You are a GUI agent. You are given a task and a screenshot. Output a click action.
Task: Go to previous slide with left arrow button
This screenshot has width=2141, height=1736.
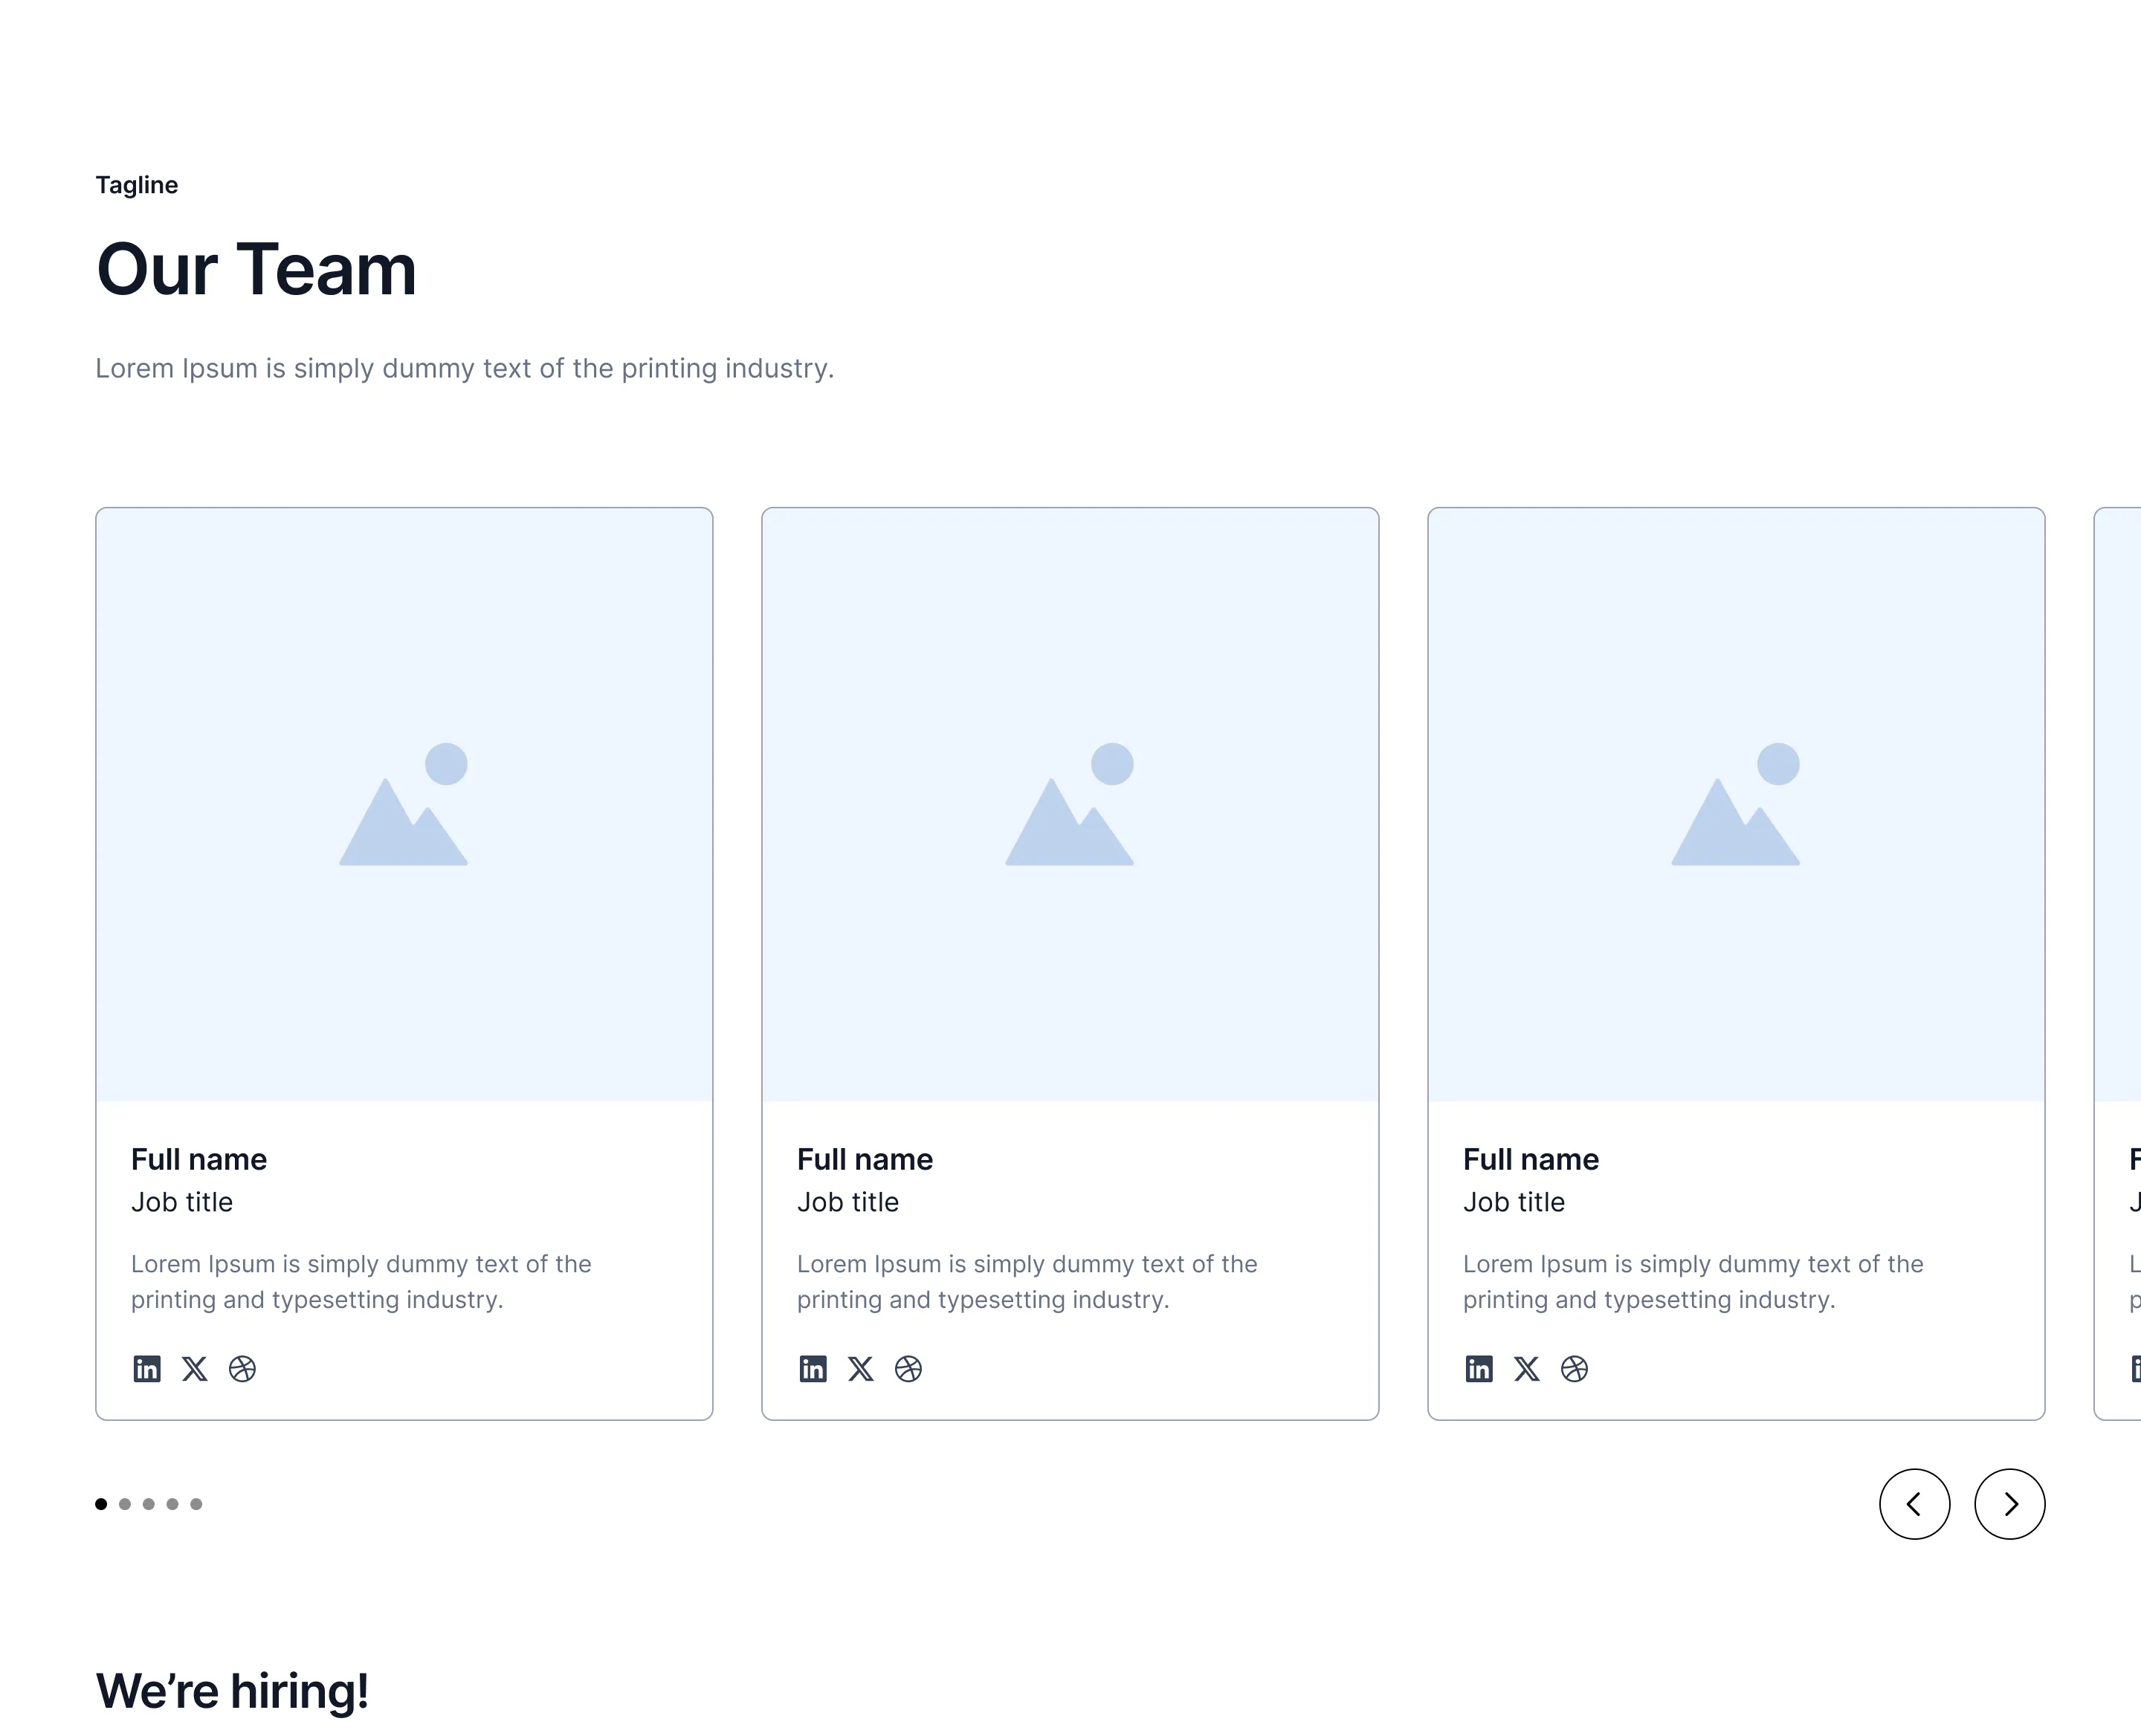click(x=1915, y=1504)
